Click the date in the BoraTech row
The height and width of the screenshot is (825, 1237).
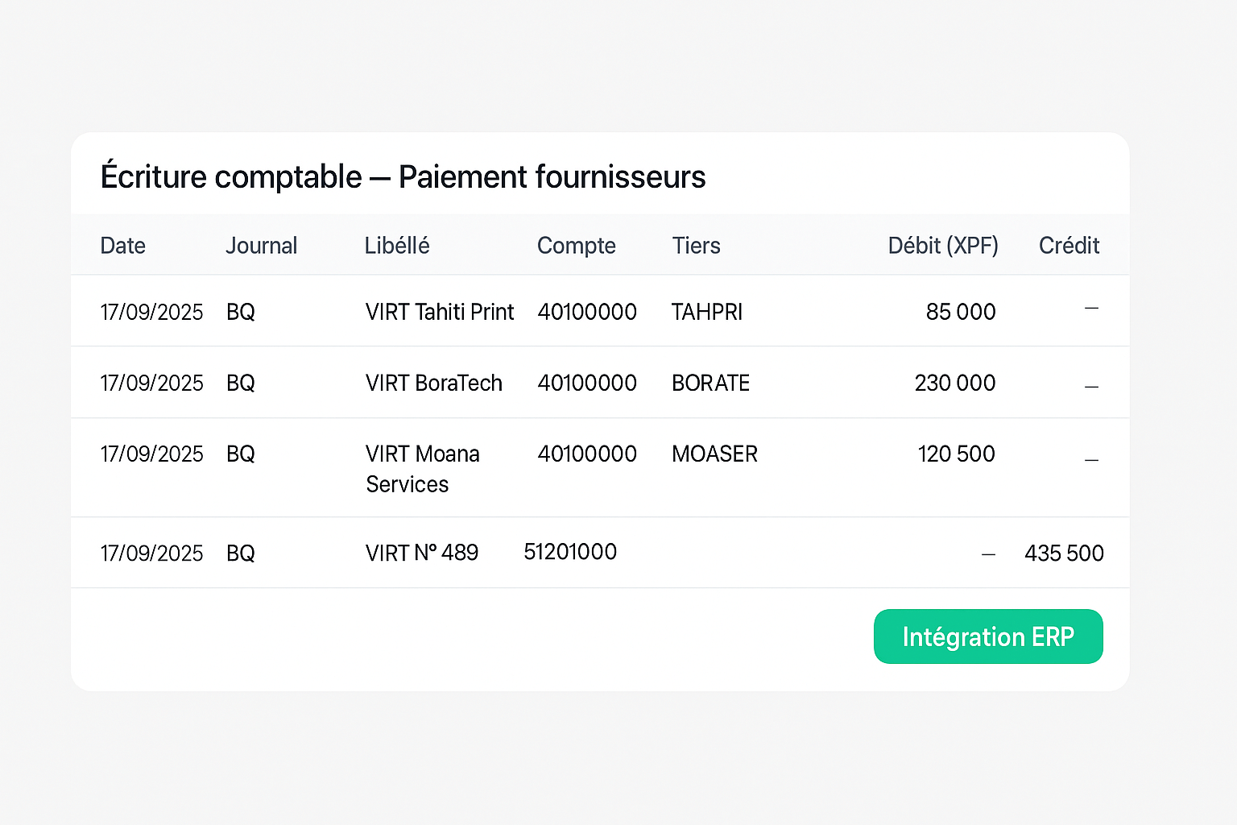point(151,383)
